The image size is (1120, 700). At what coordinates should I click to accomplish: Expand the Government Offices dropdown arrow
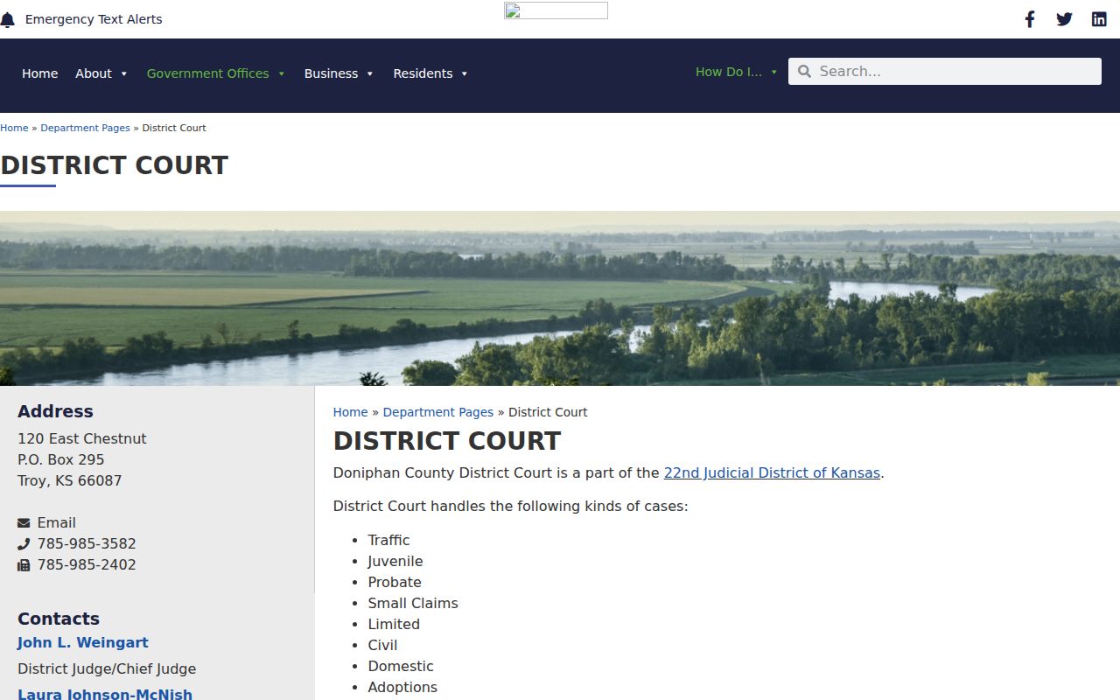pos(281,73)
